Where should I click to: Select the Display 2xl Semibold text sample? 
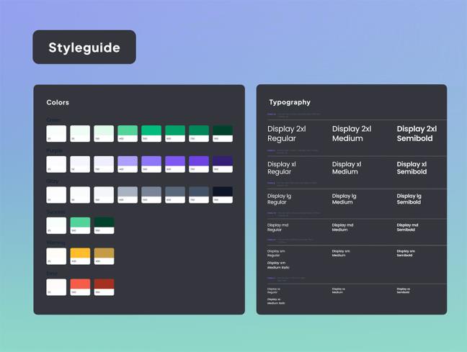click(x=417, y=134)
